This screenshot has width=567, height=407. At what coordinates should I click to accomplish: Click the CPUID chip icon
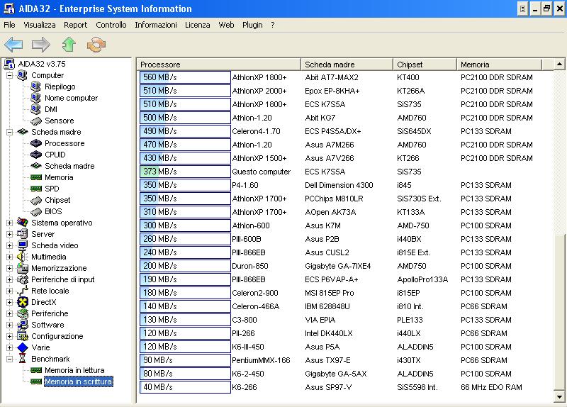pyautogui.click(x=36, y=155)
